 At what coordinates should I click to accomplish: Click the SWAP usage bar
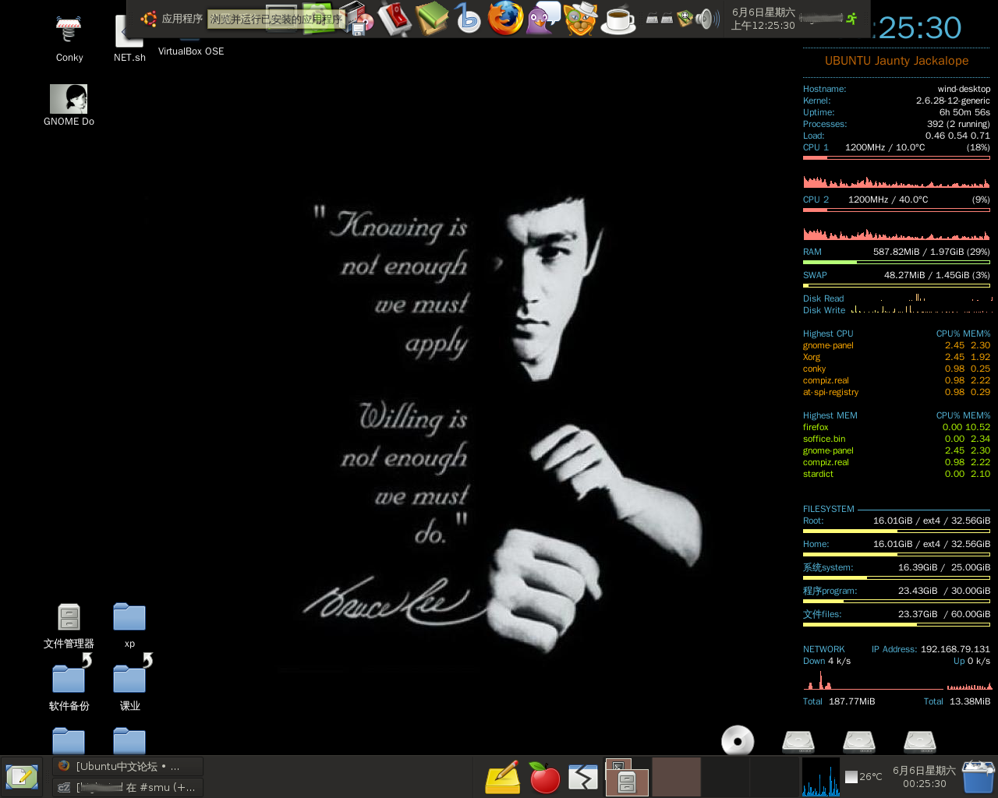tap(897, 286)
